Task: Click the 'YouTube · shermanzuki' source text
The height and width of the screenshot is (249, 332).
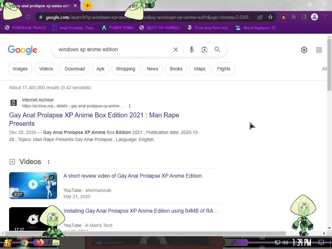Action: (x=87, y=190)
